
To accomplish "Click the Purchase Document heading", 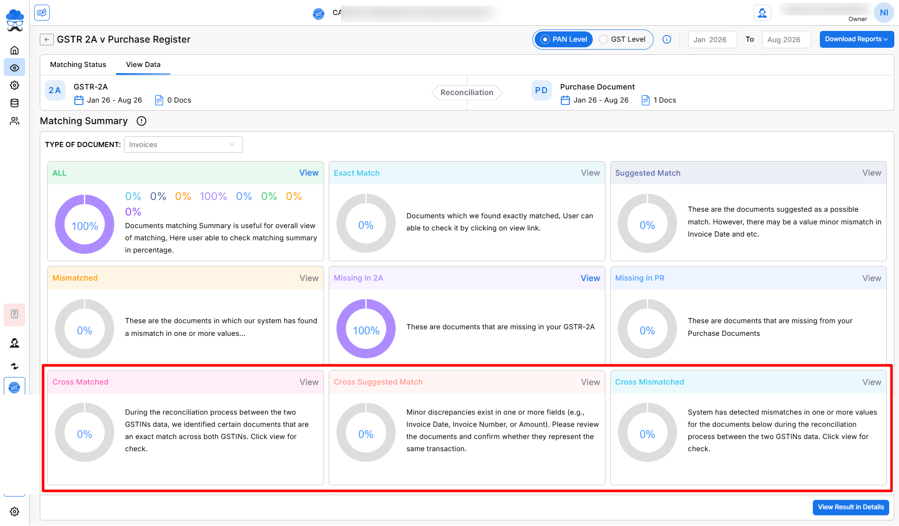I will [597, 87].
